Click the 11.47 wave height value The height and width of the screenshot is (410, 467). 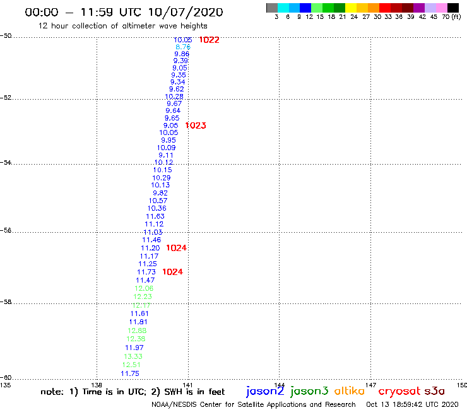point(145,280)
